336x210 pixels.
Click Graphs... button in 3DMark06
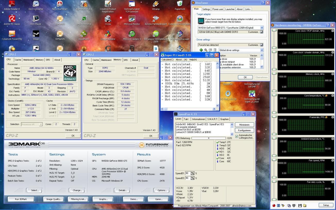103,199
